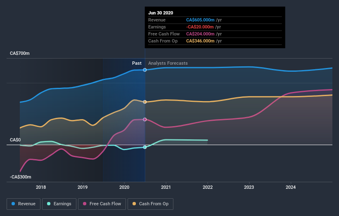
Task: Select the Free Cash Flow data point marker
Action: (145, 120)
